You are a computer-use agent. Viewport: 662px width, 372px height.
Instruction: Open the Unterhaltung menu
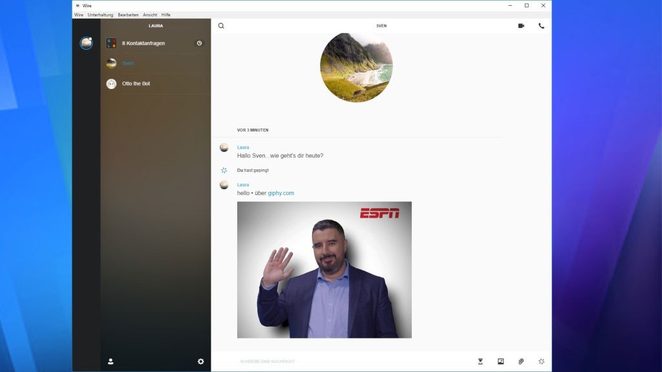100,14
